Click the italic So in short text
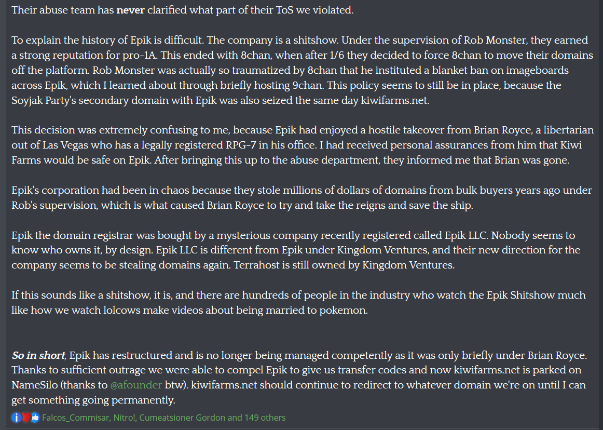Viewport: 603px width, 430px height. pyautogui.click(x=38, y=355)
